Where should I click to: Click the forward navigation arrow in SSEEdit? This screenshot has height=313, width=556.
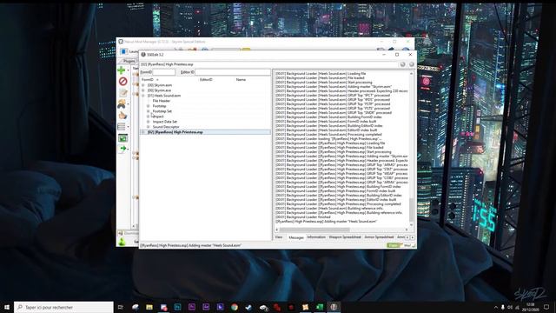click(411, 64)
